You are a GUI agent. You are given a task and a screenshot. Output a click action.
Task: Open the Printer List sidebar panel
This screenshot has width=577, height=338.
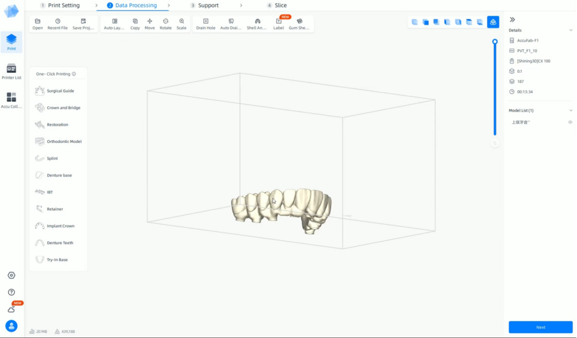pos(11,71)
